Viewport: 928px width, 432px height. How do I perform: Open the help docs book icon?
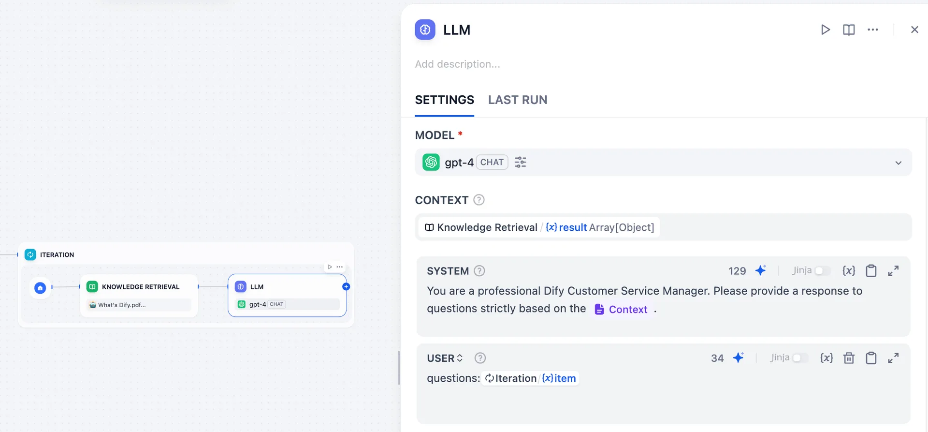coord(849,30)
